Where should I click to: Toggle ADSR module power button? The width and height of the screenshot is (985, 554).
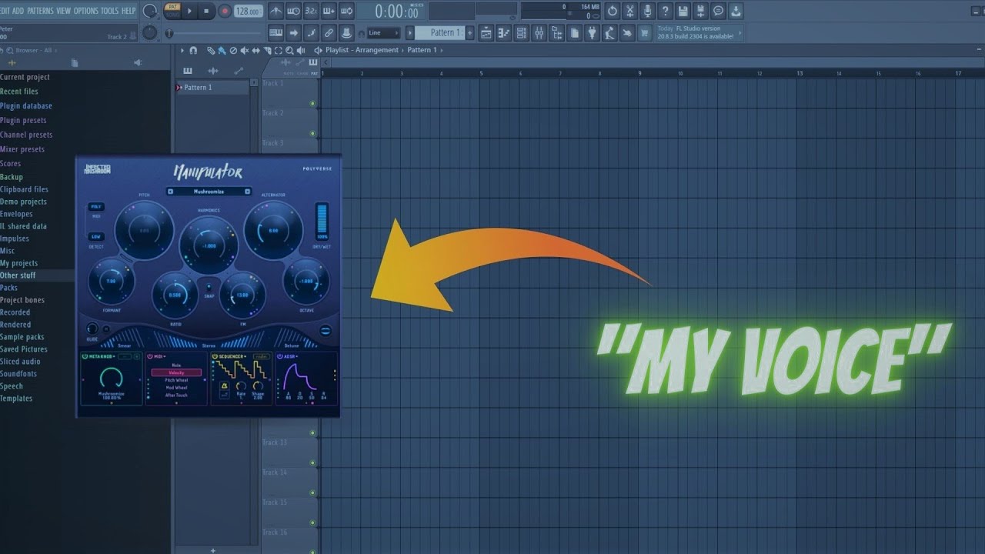[279, 356]
